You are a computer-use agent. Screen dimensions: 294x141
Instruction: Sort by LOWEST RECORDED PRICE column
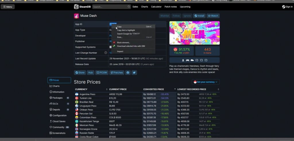[x=198, y=90]
